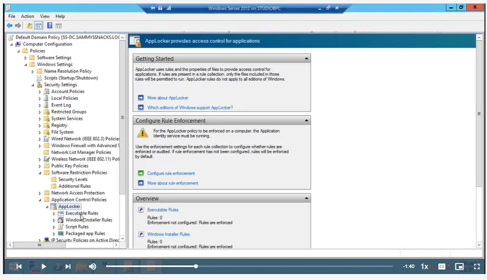Select File System tree item
The height and width of the screenshot is (280, 487).
[62, 132]
